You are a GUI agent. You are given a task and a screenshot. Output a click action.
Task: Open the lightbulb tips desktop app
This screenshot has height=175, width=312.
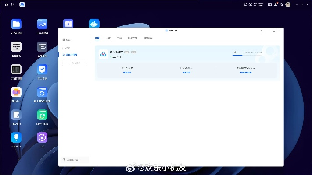click(16, 137)
